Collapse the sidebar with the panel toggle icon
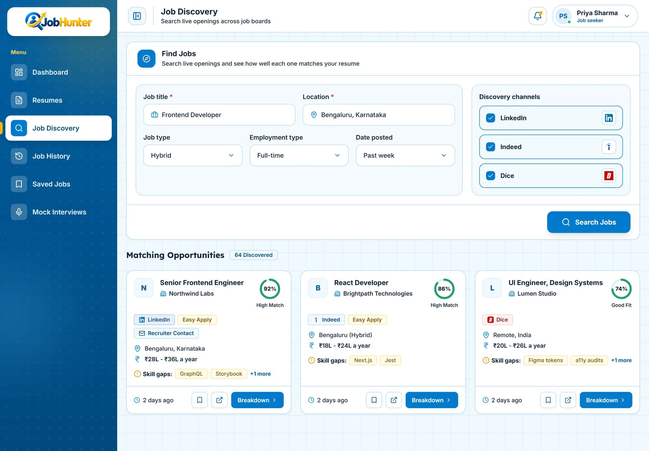Image resolution: width=649 pixels, height=451 pixels. (137, 16)
